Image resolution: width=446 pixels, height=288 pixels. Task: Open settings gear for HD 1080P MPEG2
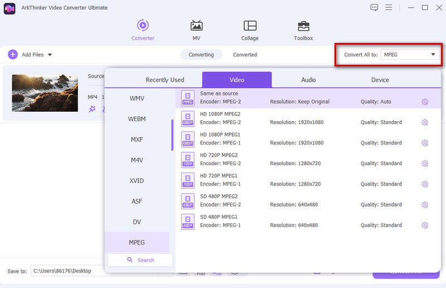[425, 122]
